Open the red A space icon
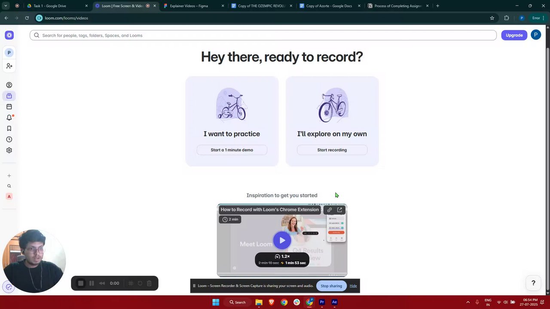This screenshot has height=309, width=550. pos(9,197)
